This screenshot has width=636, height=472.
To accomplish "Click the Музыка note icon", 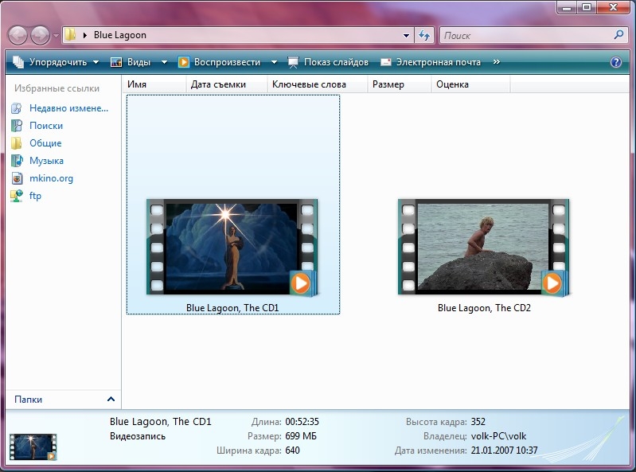I will [x=17, y=161].
